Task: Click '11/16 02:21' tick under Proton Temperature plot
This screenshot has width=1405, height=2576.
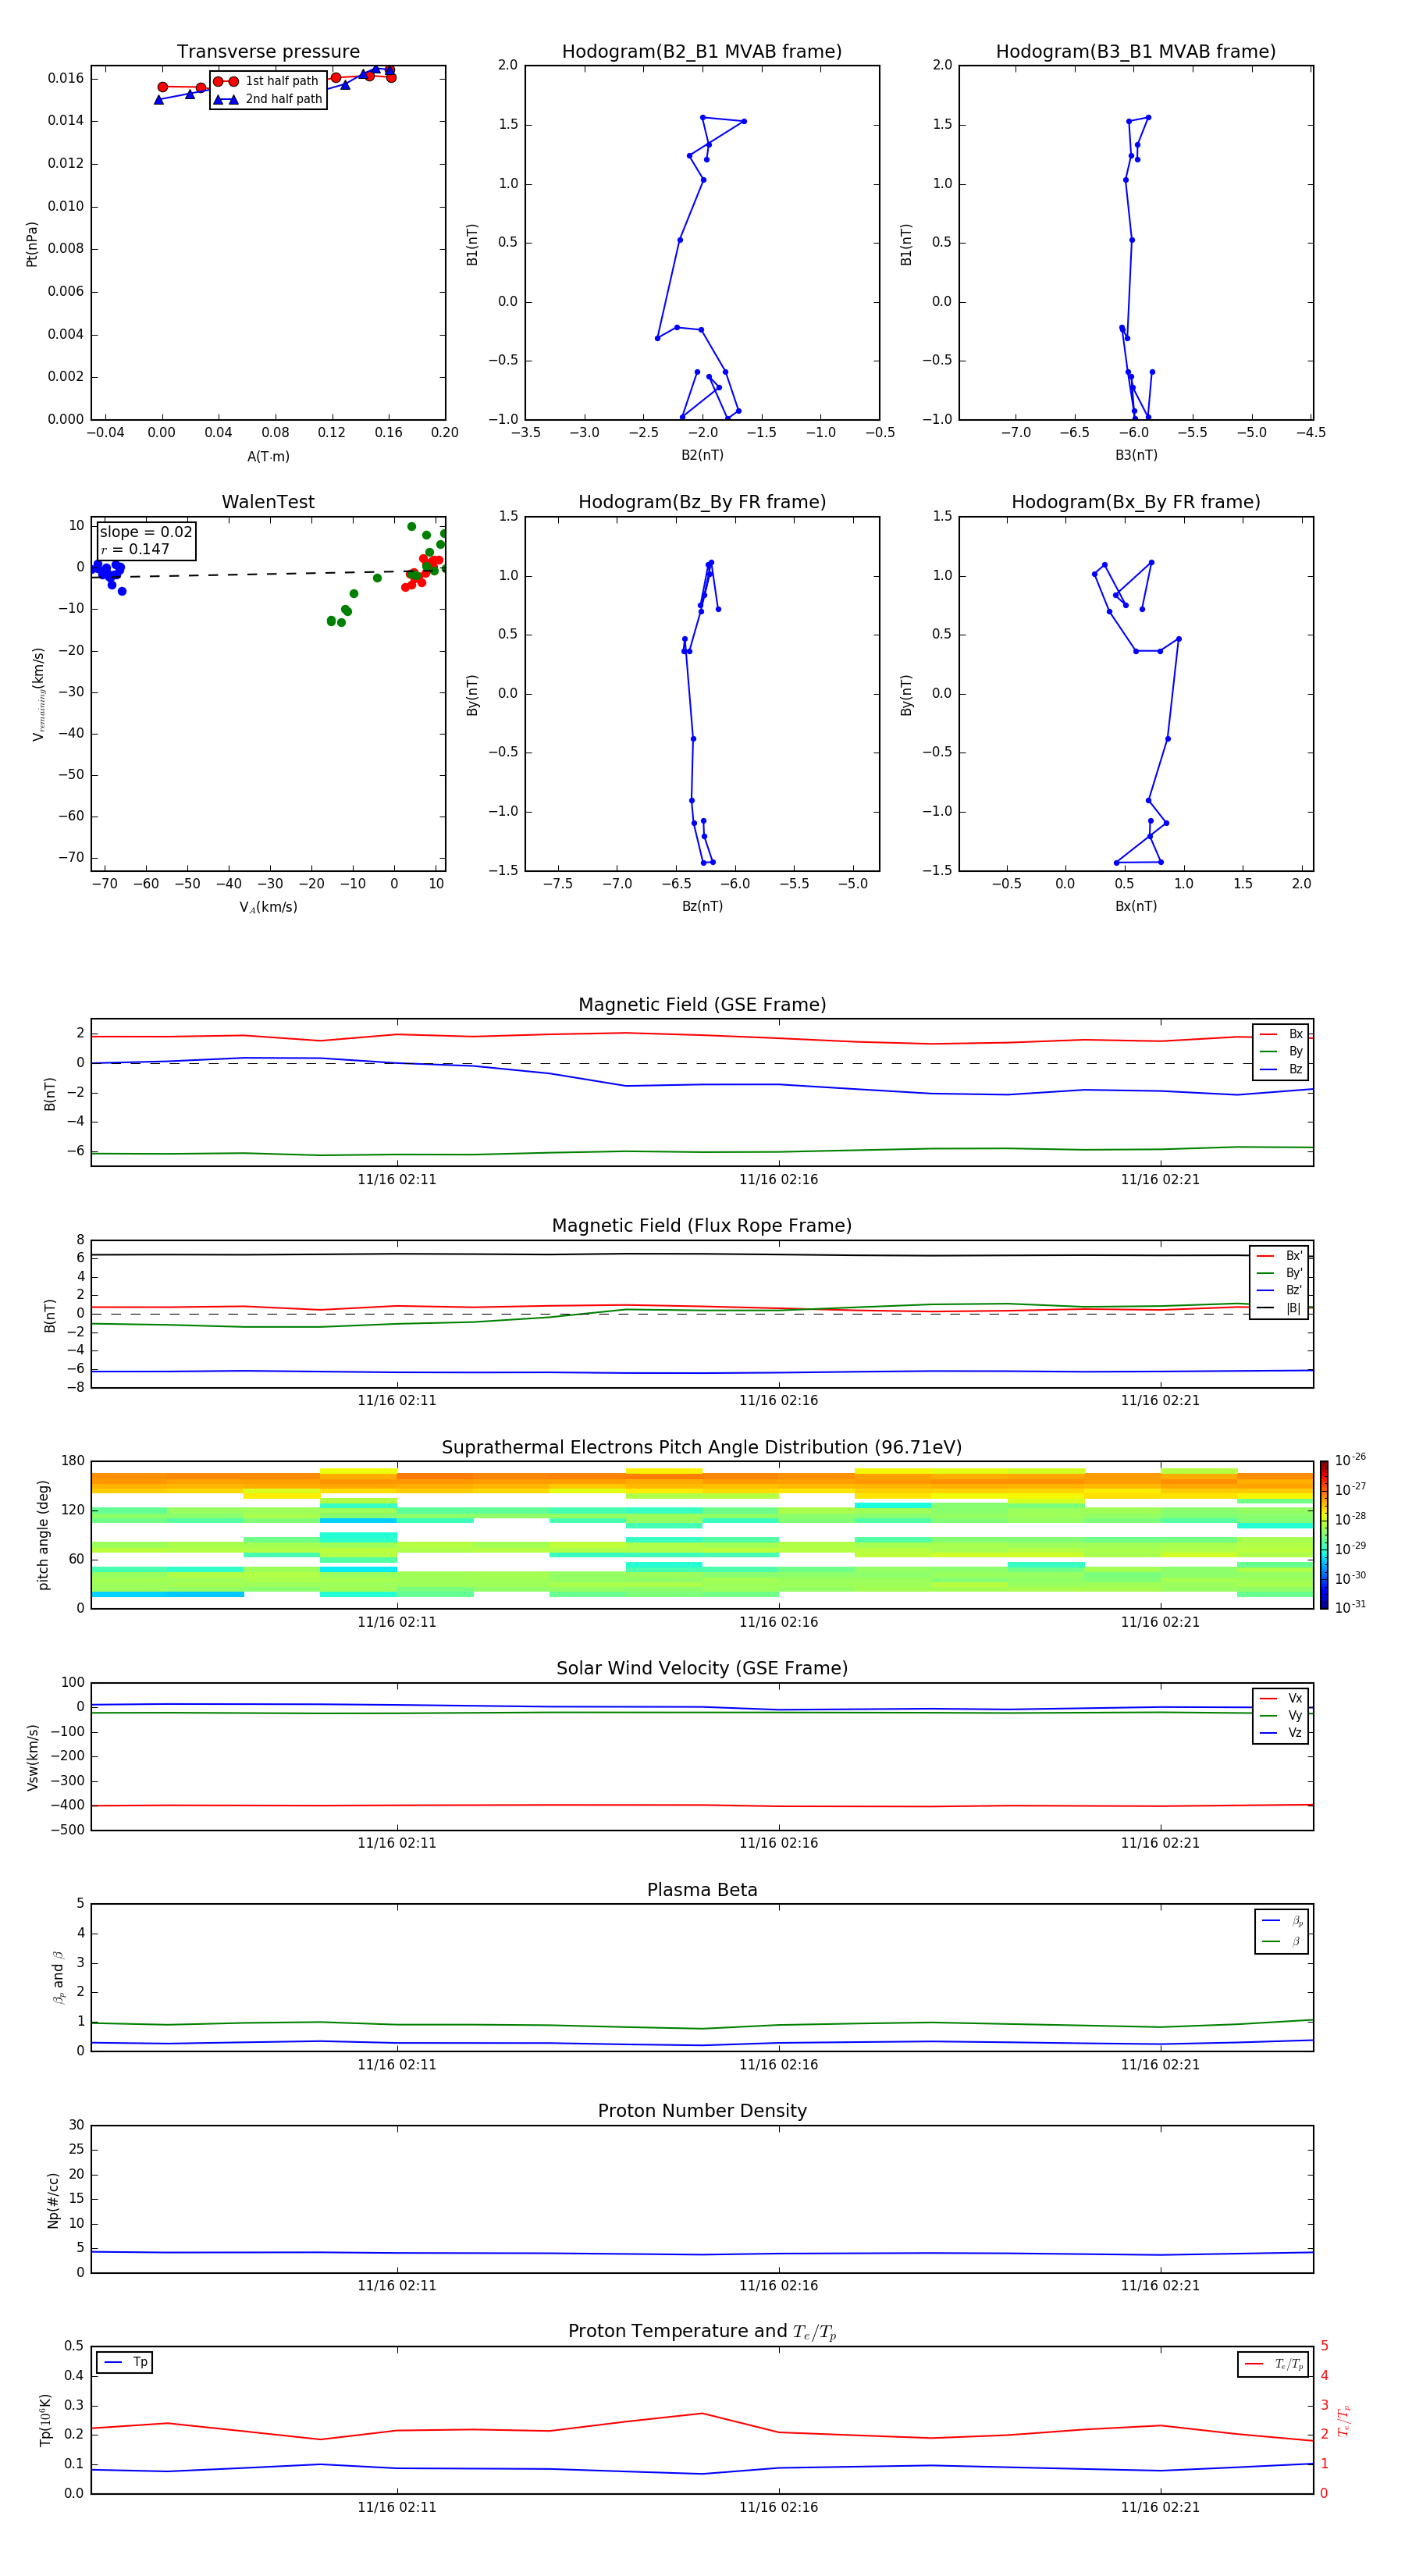Action: (x=1160, y=2507)
